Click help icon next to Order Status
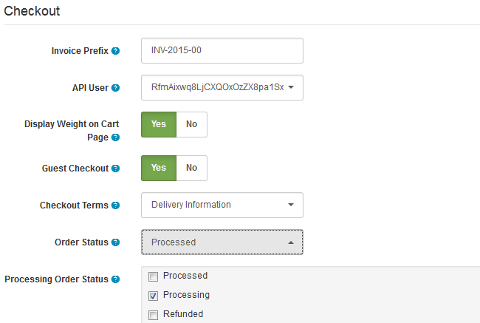 tap(116, 242)
